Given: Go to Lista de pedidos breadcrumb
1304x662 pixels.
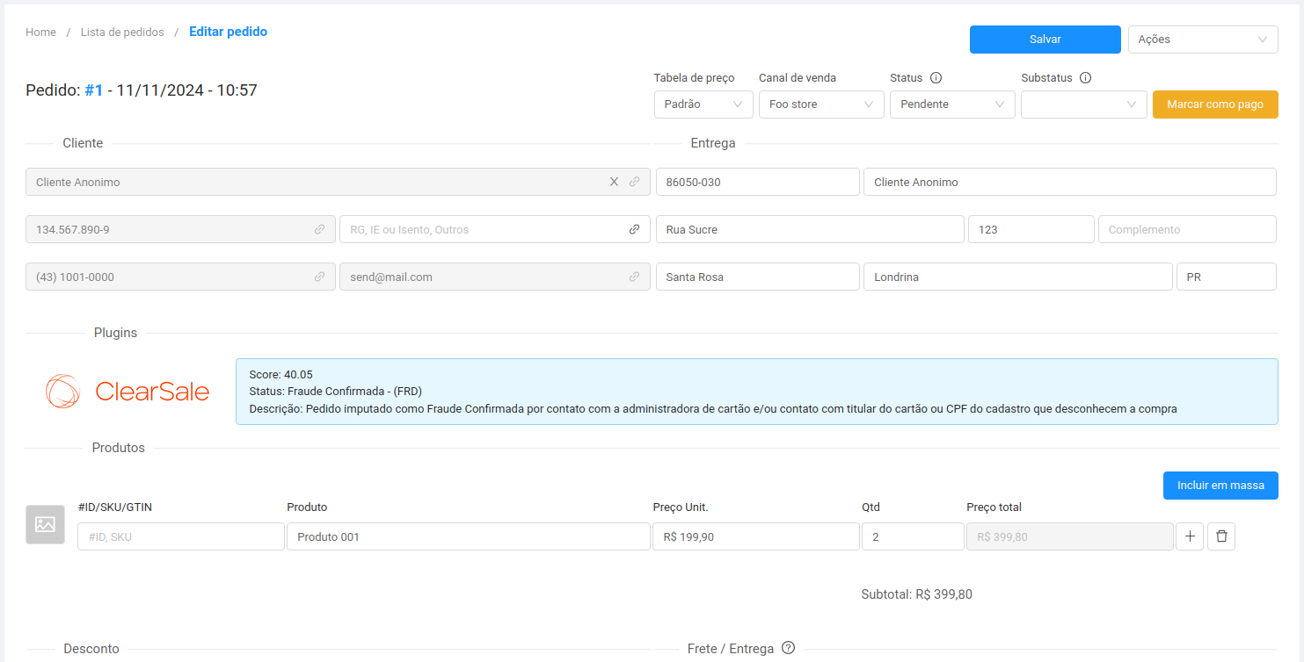Looking at the screenshot, I should click(122, 32).
